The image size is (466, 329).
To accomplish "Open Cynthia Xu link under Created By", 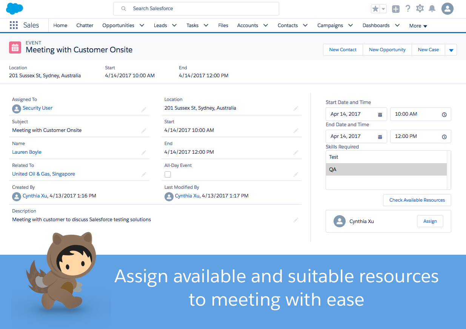I will (35, 196).
